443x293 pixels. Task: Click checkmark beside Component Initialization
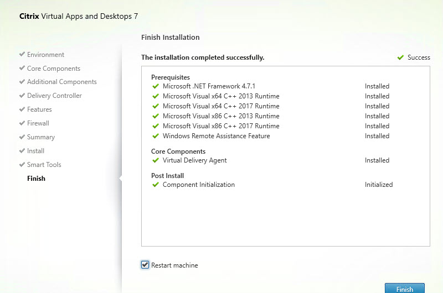pyautogui.click(x=156, y=185)
